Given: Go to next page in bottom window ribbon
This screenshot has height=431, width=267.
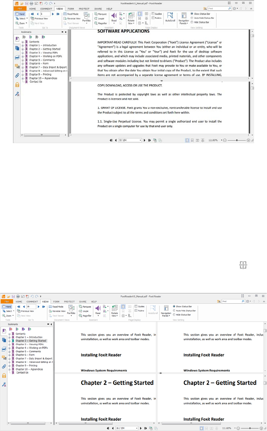Looking at the screenshot, I should [39, 306].
